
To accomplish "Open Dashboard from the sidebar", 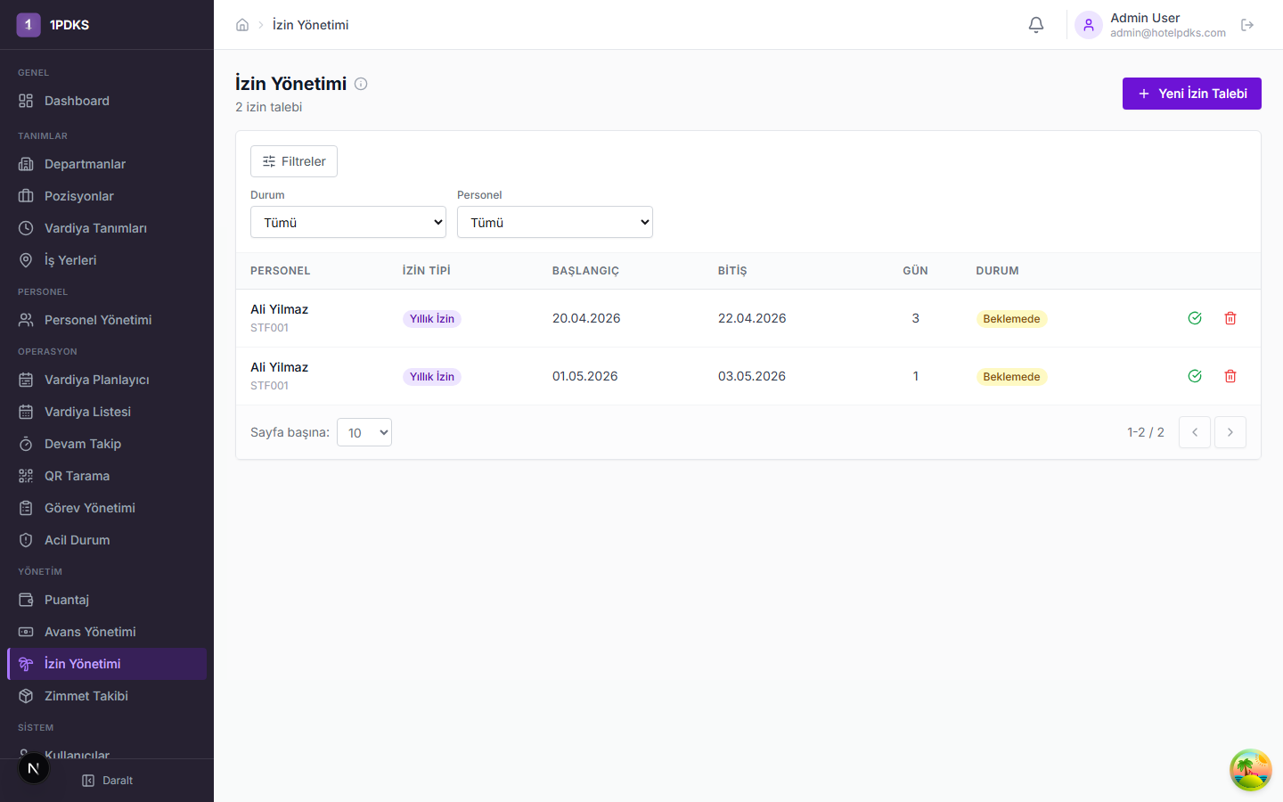I will [x=77, y=101].
